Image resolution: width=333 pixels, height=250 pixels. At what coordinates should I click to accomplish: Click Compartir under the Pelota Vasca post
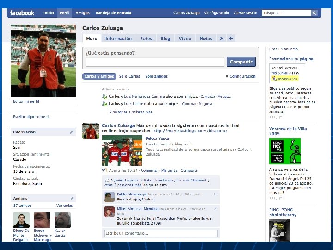[189, 170]
